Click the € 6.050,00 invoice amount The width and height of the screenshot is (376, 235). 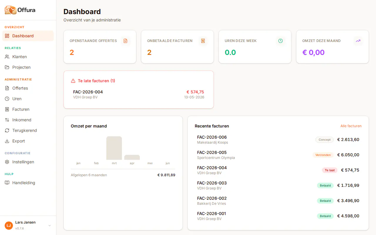(x=348, y=155)
